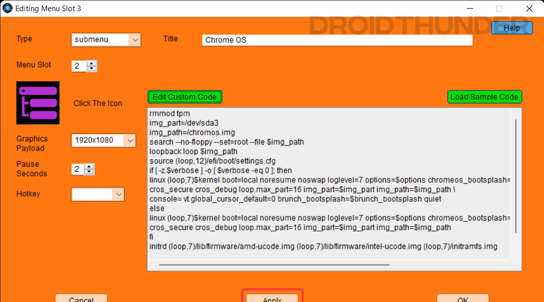
Task: Click the vertical scrollbar of code box
Action: pos(516,176)
